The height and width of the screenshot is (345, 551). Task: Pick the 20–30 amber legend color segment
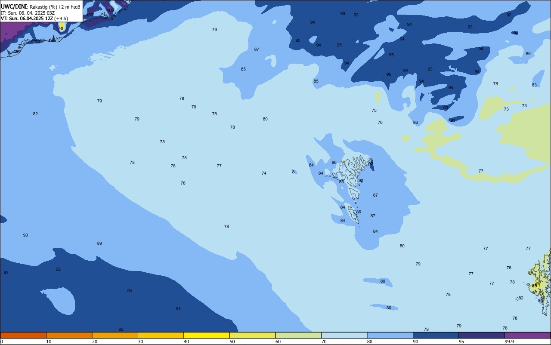tap(115, 335)
